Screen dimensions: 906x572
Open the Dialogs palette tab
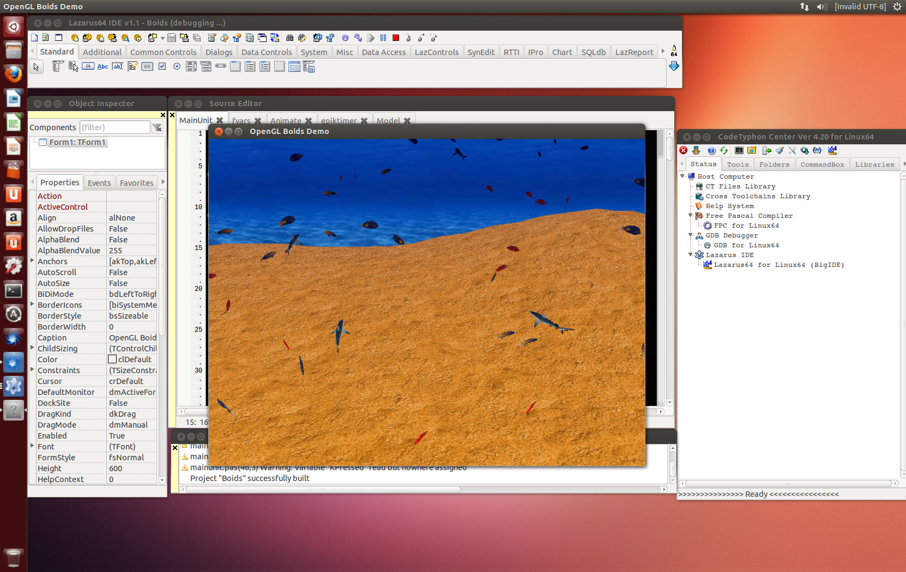pyautogui.click(x=219, y=52)
